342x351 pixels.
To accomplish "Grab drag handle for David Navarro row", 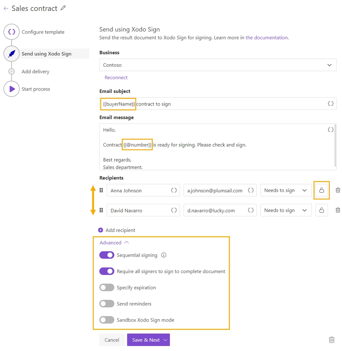I will (101, 210).
